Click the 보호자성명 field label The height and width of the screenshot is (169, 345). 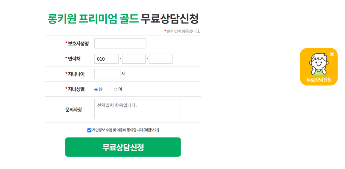click(x=77, y=44)
